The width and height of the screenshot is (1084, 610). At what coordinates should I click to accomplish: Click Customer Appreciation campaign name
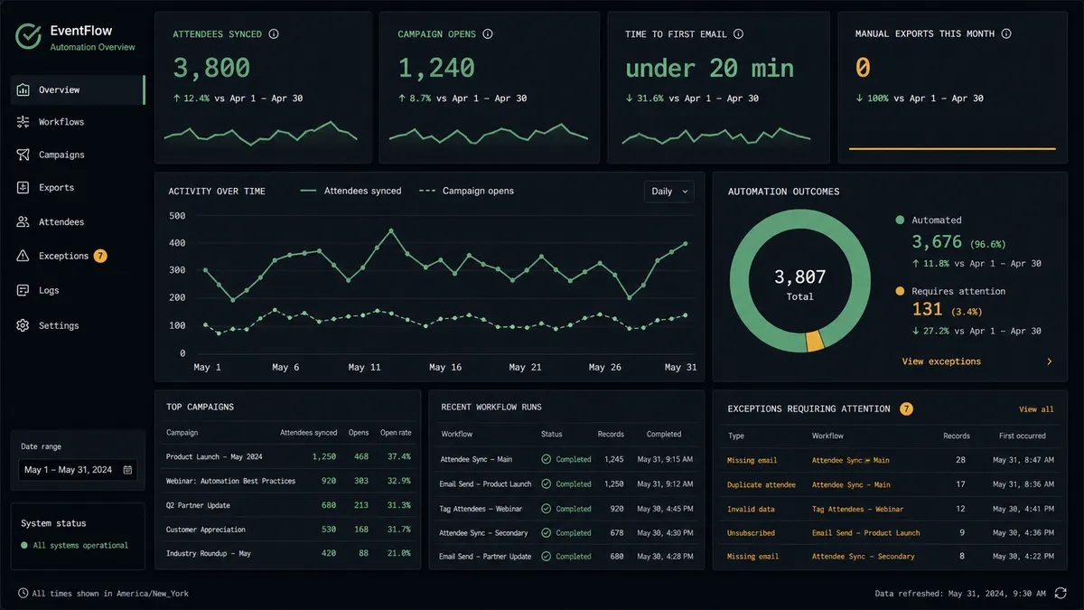[206, 530]
